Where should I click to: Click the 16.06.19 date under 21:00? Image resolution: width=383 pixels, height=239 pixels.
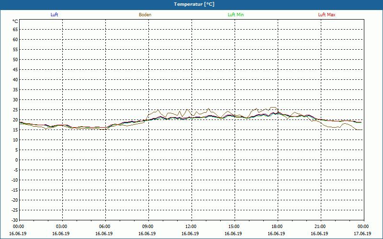tap(319, 234)
